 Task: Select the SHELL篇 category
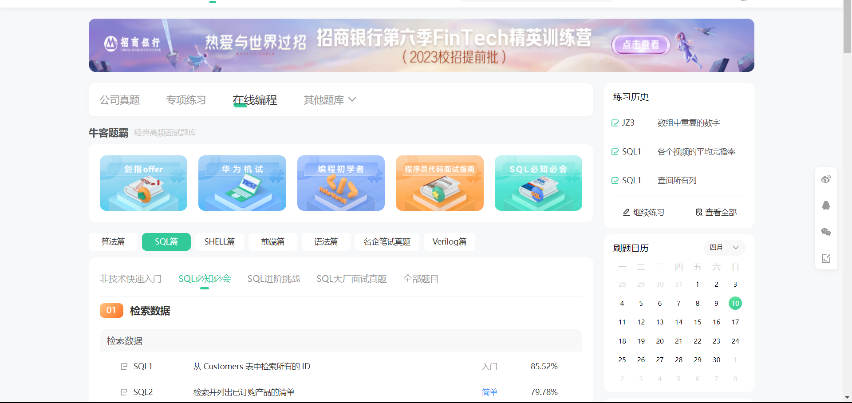tap(220, 242)
